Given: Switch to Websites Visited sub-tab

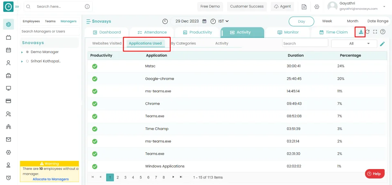Looking at the screenshot, I should (107, 43).
